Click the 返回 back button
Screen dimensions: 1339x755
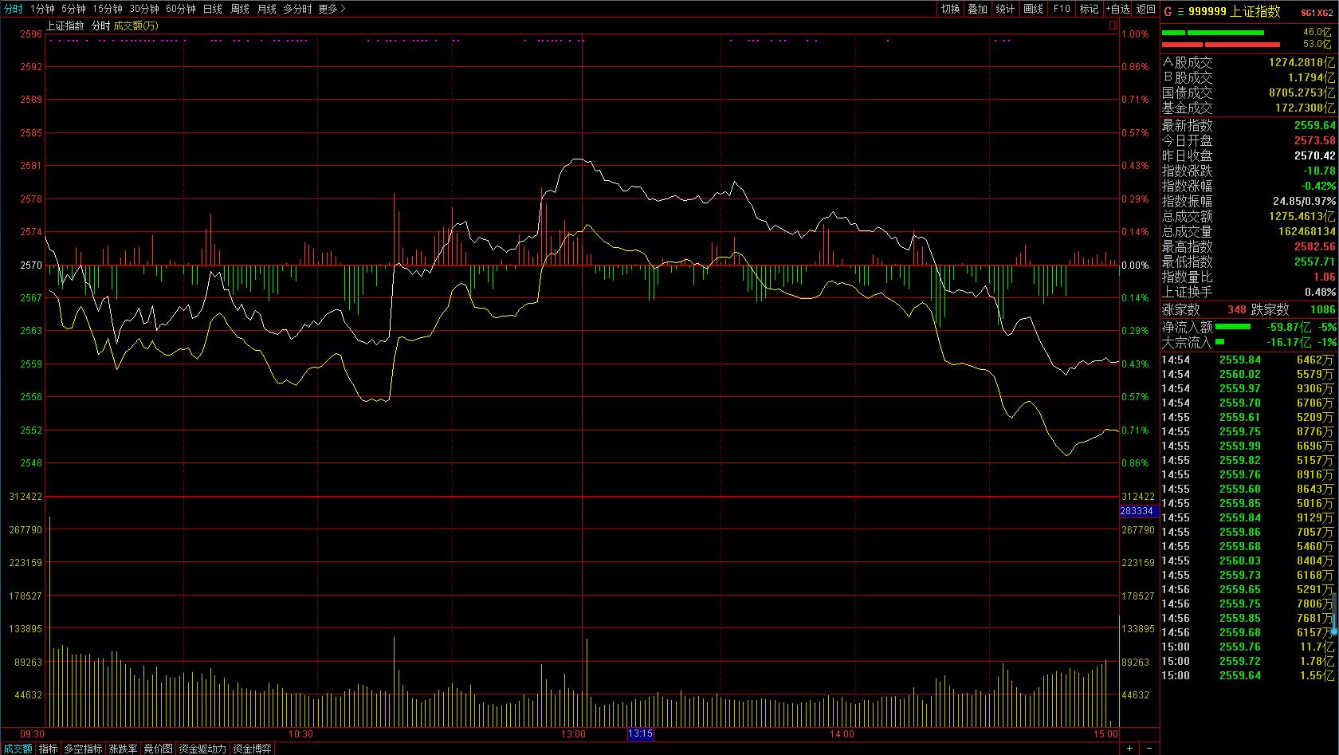[x=1146, y=9]
